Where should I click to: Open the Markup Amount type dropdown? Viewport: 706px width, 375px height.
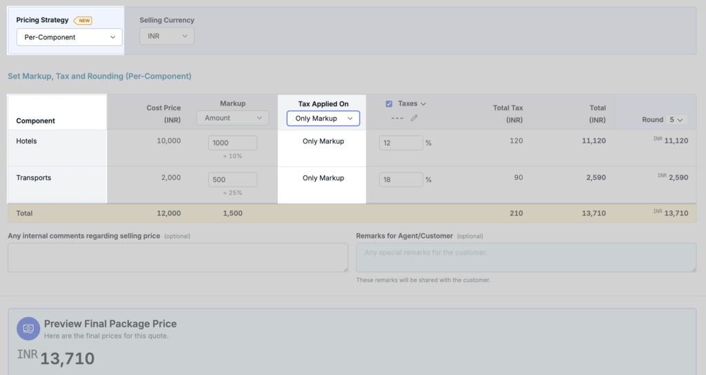pyautogui.click(x=232, y=118)
